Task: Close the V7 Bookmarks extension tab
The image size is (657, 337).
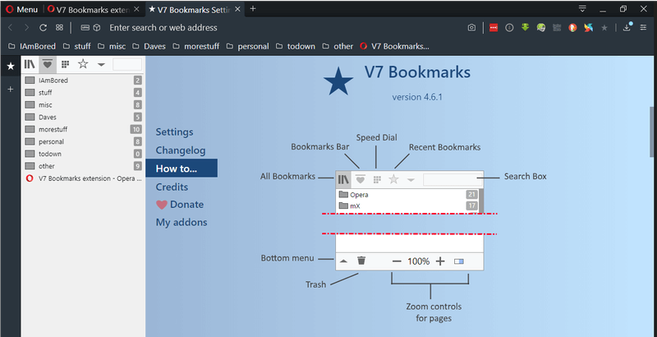Action: coord(136,9)
